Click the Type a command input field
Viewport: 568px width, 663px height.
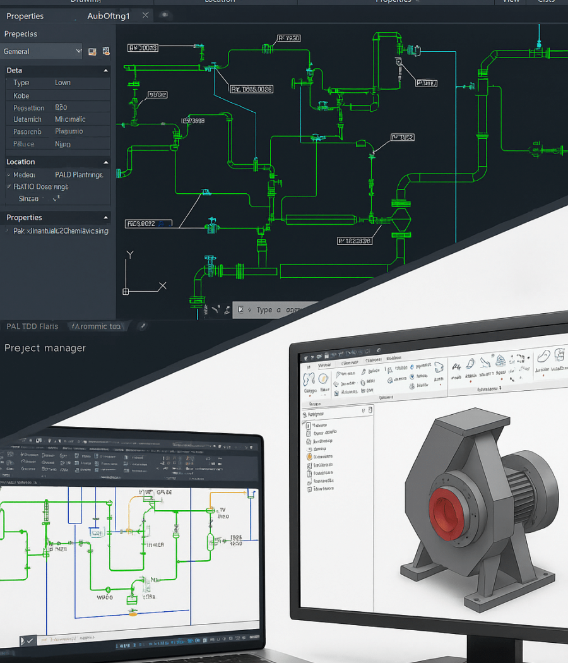click(x=278, y=310)
